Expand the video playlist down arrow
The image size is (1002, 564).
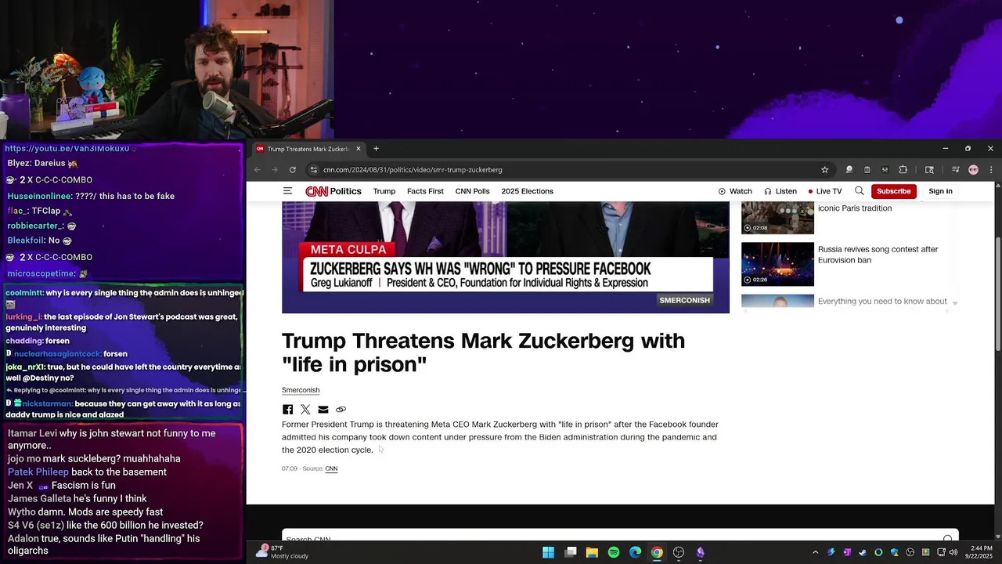[x=955, y=302]
